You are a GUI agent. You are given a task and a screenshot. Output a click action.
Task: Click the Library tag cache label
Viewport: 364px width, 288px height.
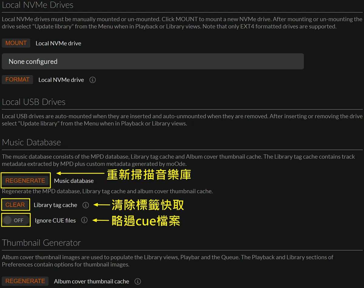pyautogui.click(x=55, y=205)
